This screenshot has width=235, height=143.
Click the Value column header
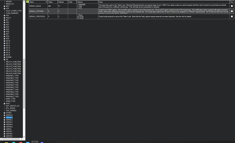coord(52,2)
